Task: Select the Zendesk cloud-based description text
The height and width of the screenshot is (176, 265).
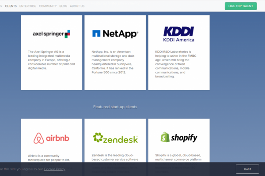Action: click(115, 163)
